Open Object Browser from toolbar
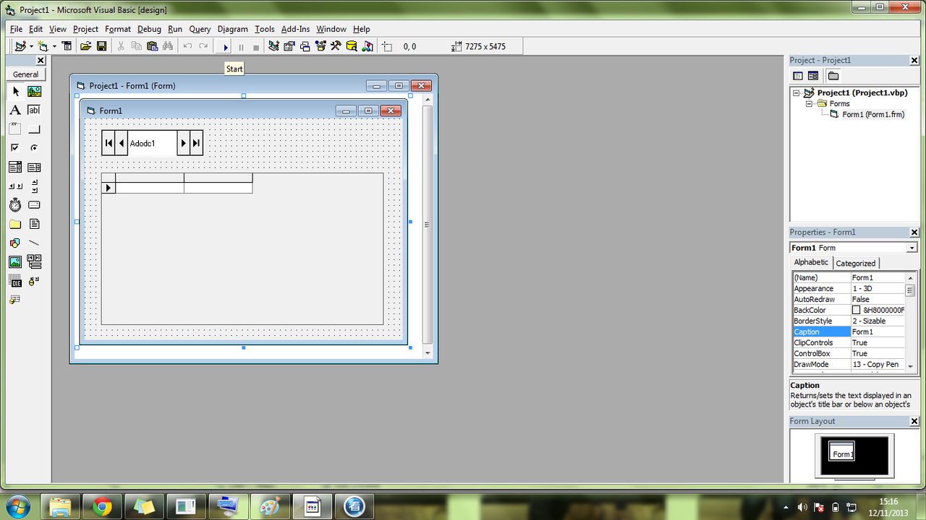 pos(320,46)
